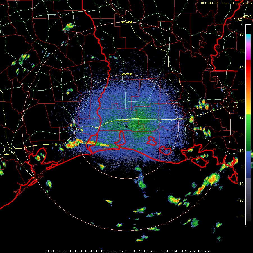Click the 40 value on the dBZ scale

241,101
